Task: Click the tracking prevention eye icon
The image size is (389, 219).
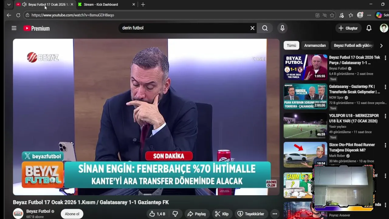Action: pyautogui.click(x=325, y=15)
